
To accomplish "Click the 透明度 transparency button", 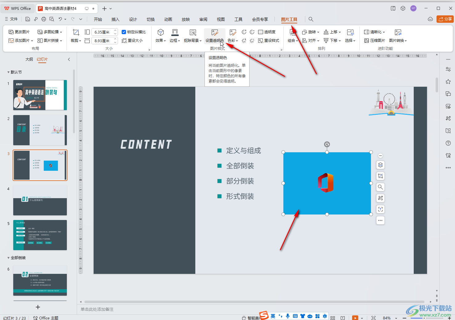I will (x=267, y=32).
